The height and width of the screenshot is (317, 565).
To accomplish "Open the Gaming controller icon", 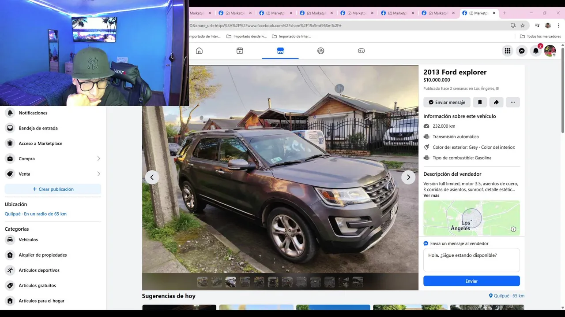I will pos(361,51).
